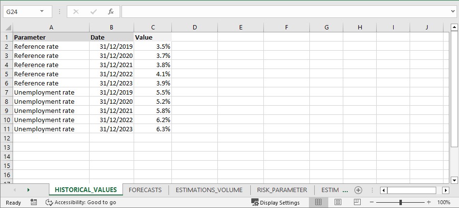Viewport: 459px width, 208px height.
Task: Click the 4.1% value cell
Action: pyautogui.click(x=153, y=74)
